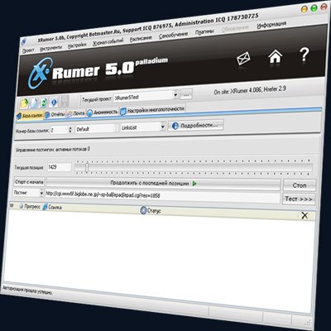Viewport: 331px width, 331px height.
Task: Switch to the База ссылок tab
Action: 30,116
